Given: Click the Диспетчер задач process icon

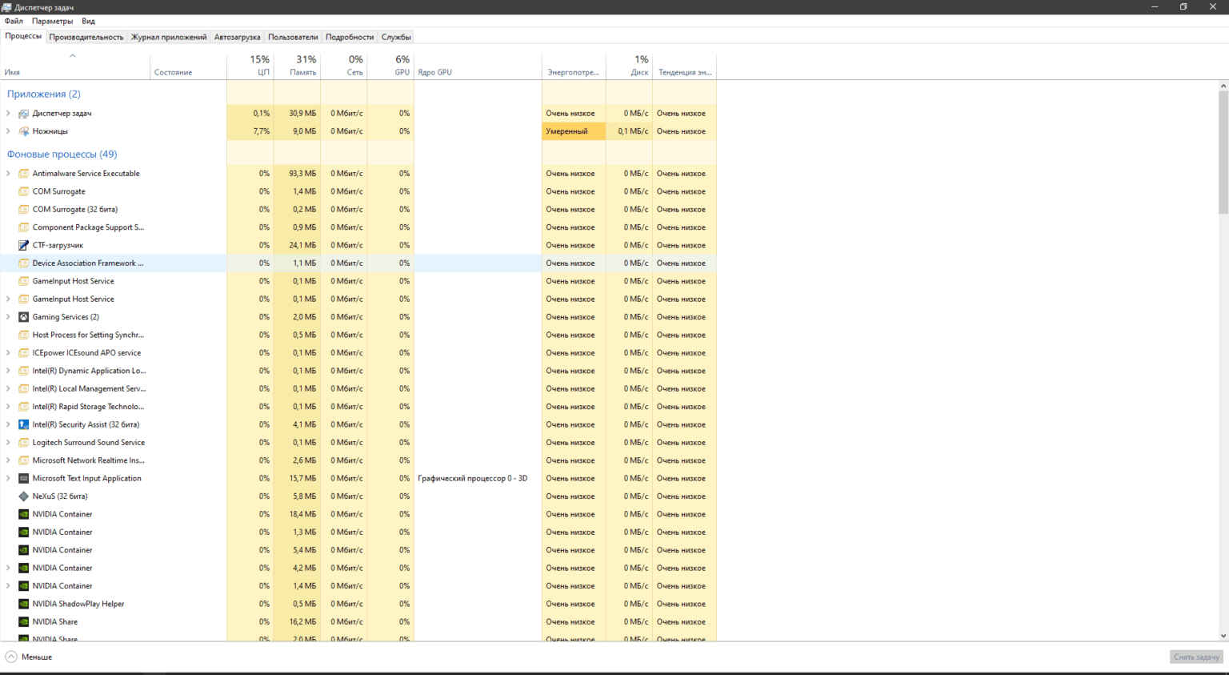Looking at the screenshot, I should [x=24, y=114].
